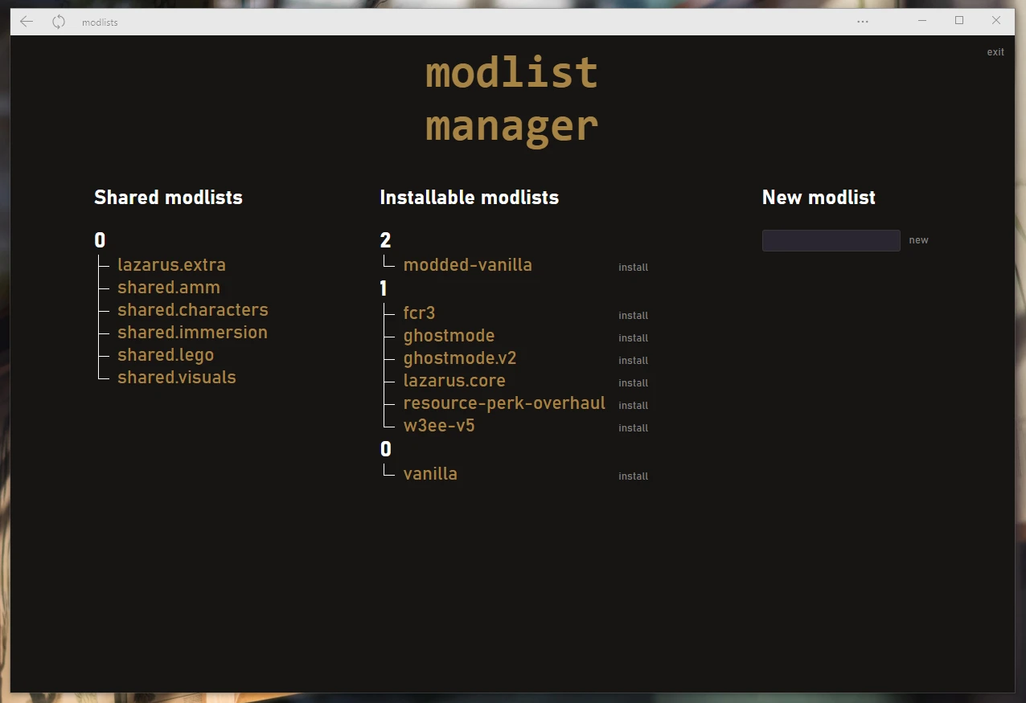1026x703 pixels.
Task: Install the modded-vanilla modlist
Action: click(x=633, y=268)
